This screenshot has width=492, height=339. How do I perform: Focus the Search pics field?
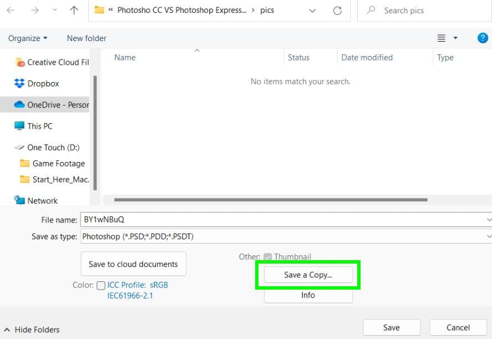424,11
